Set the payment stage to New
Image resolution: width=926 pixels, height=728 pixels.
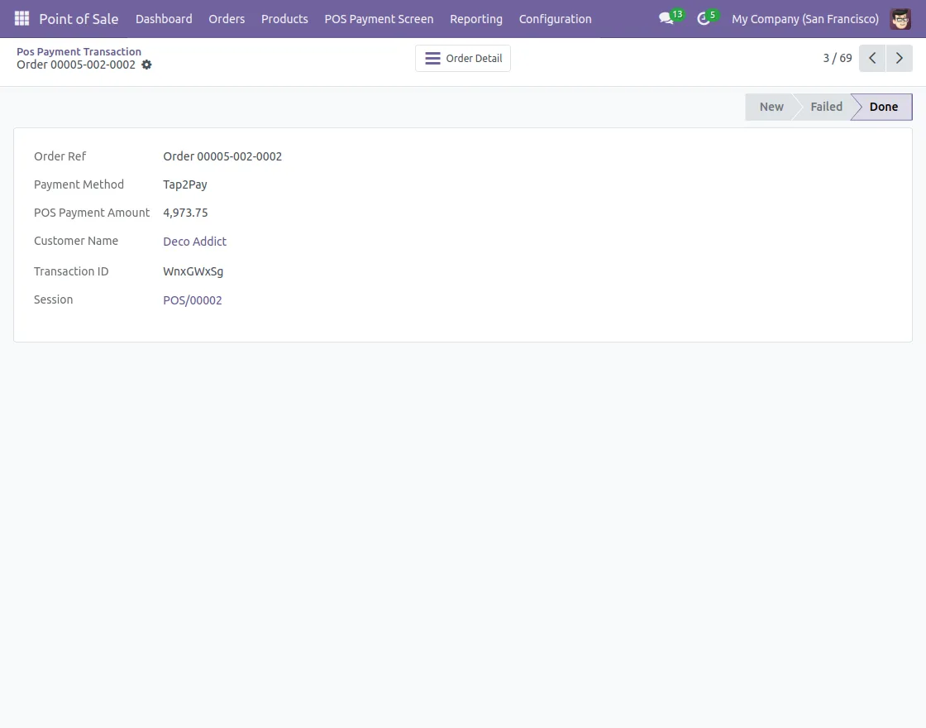(771, 106)
